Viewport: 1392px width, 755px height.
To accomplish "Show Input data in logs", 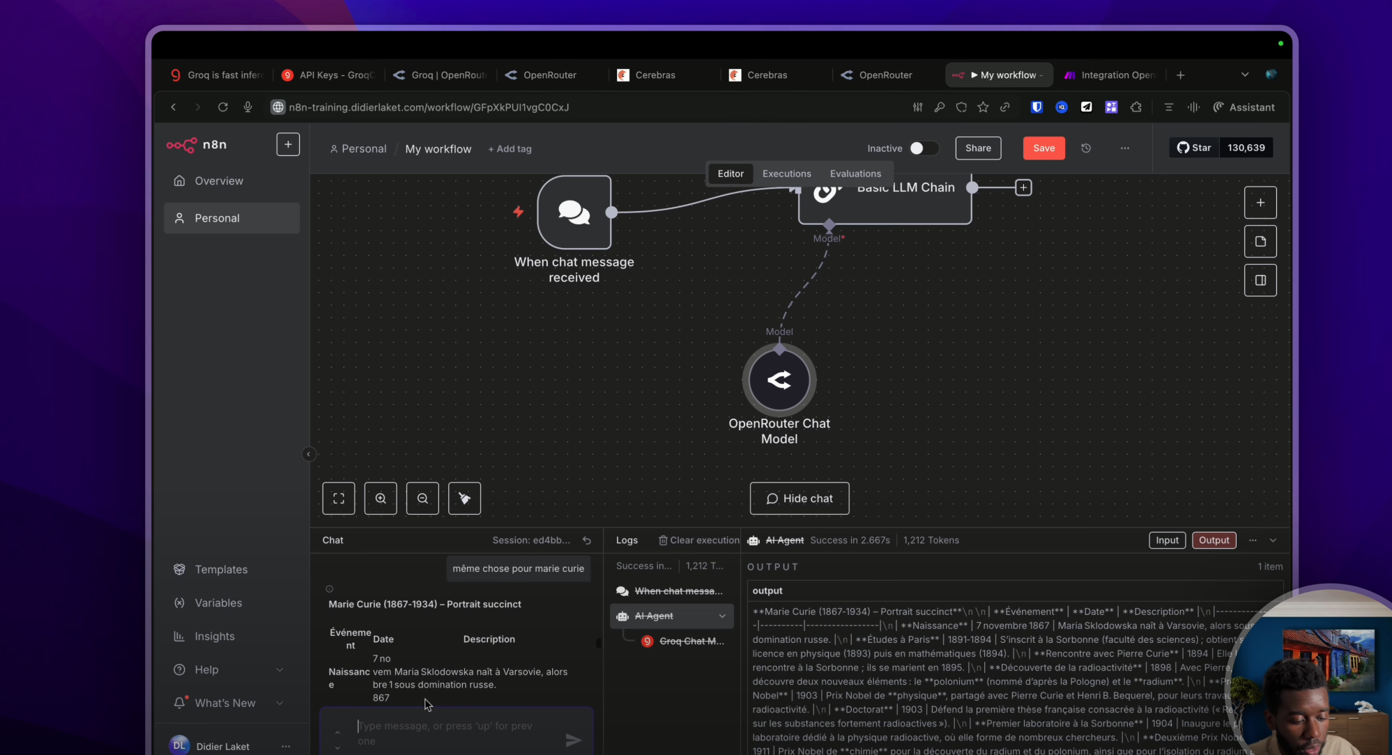I will [x=1167, y=540].
